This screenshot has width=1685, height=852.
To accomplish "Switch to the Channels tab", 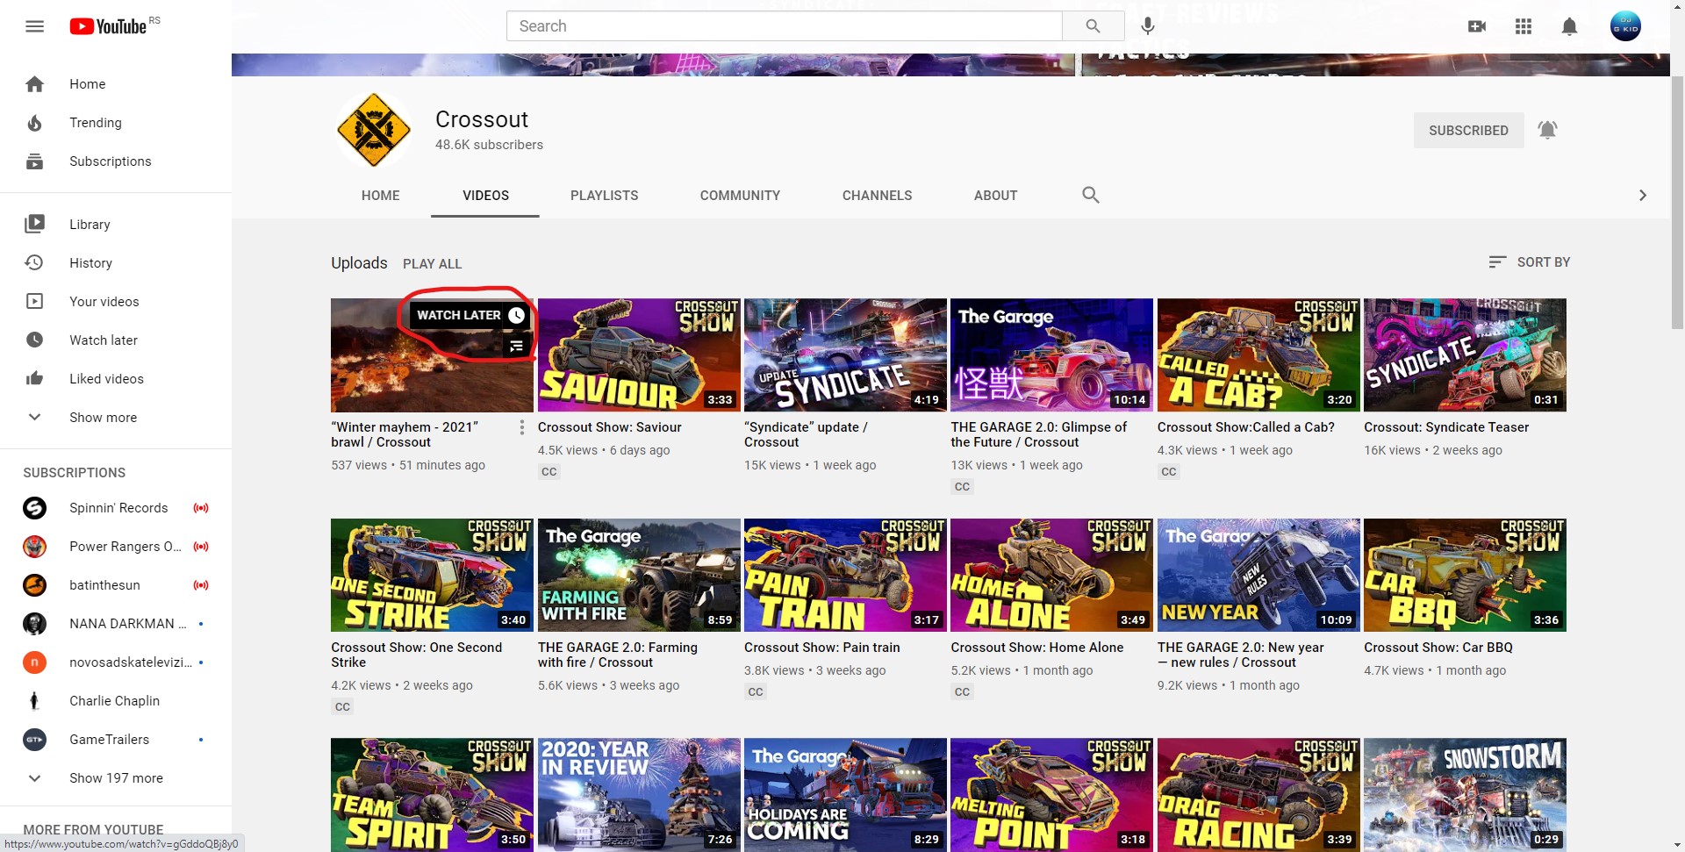I will (878, 196).
